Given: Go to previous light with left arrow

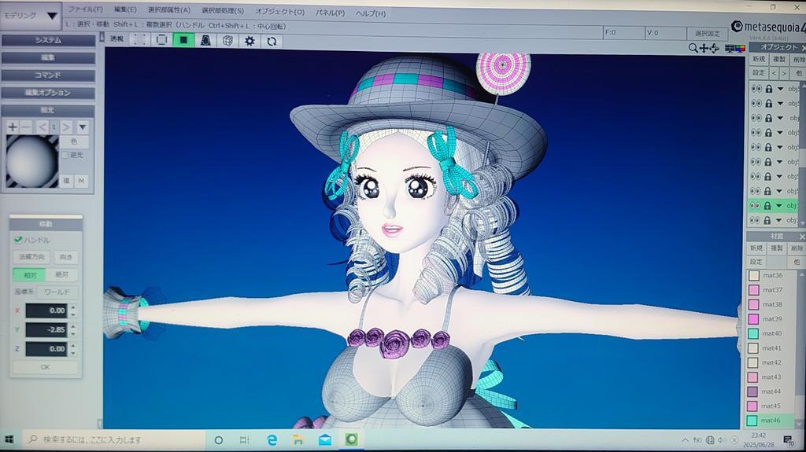Looking at the screenshot, I should pos(43,127).
